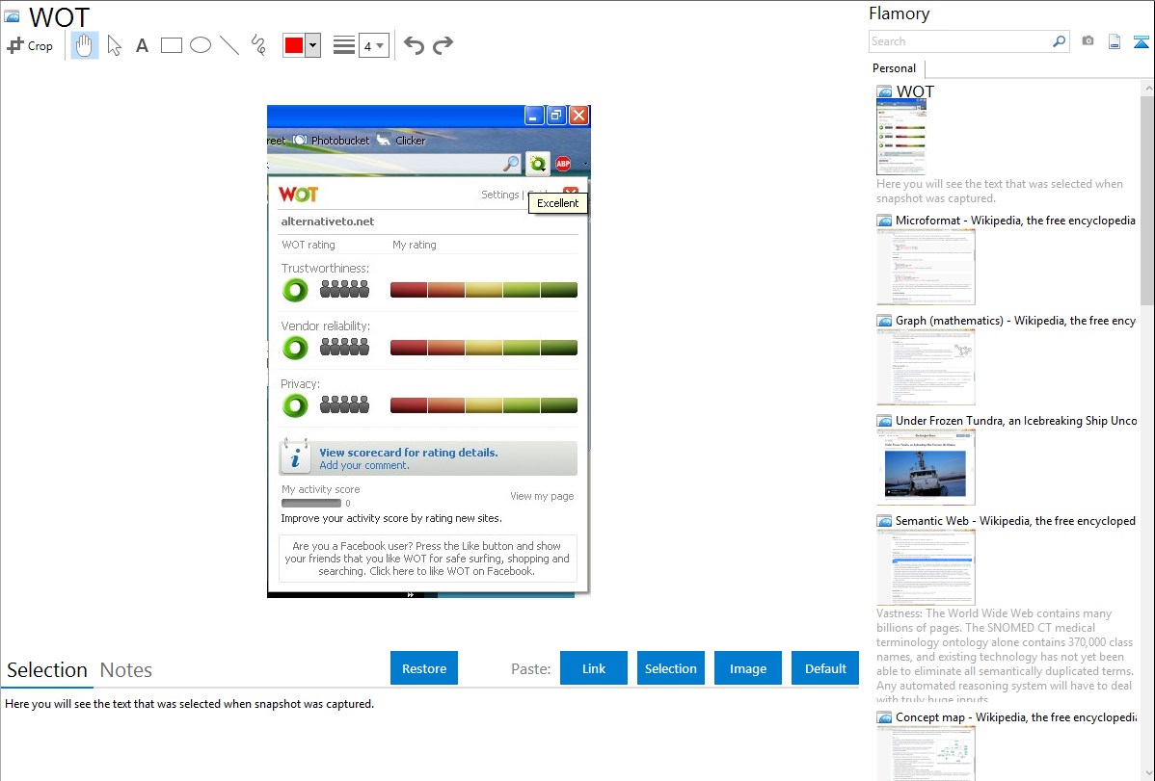Switch to the Selection tab
1155x781 pixels.
[x=47, y=670]
